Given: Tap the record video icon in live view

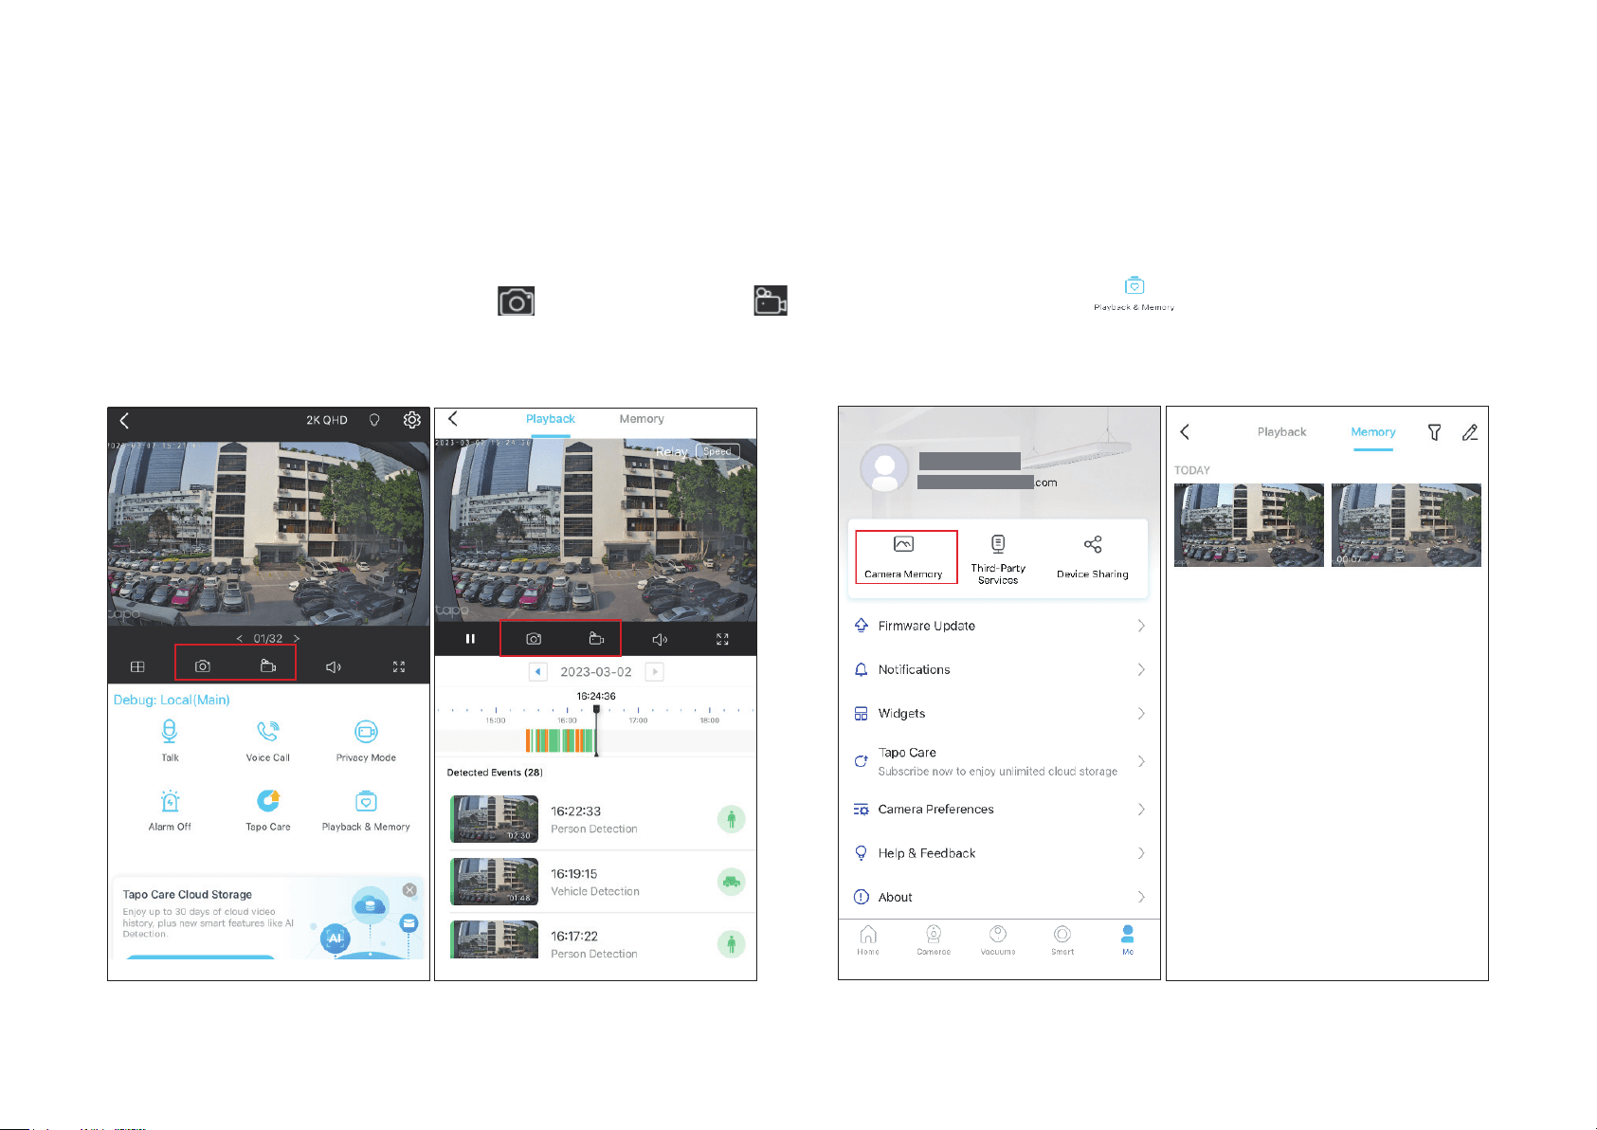Looking at the screenshot, I should point(268,666).
